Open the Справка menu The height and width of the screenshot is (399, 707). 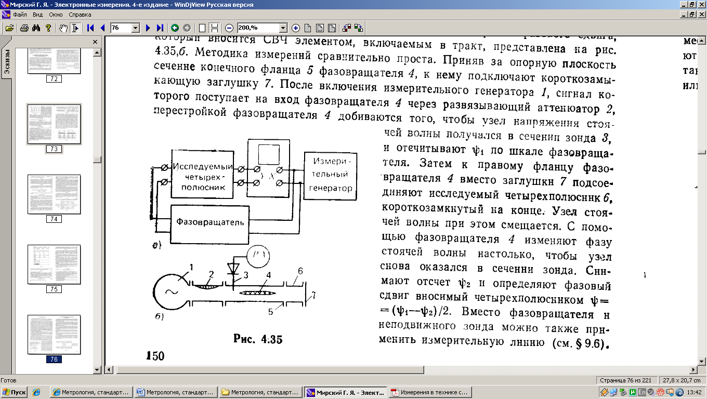[80, 15]
